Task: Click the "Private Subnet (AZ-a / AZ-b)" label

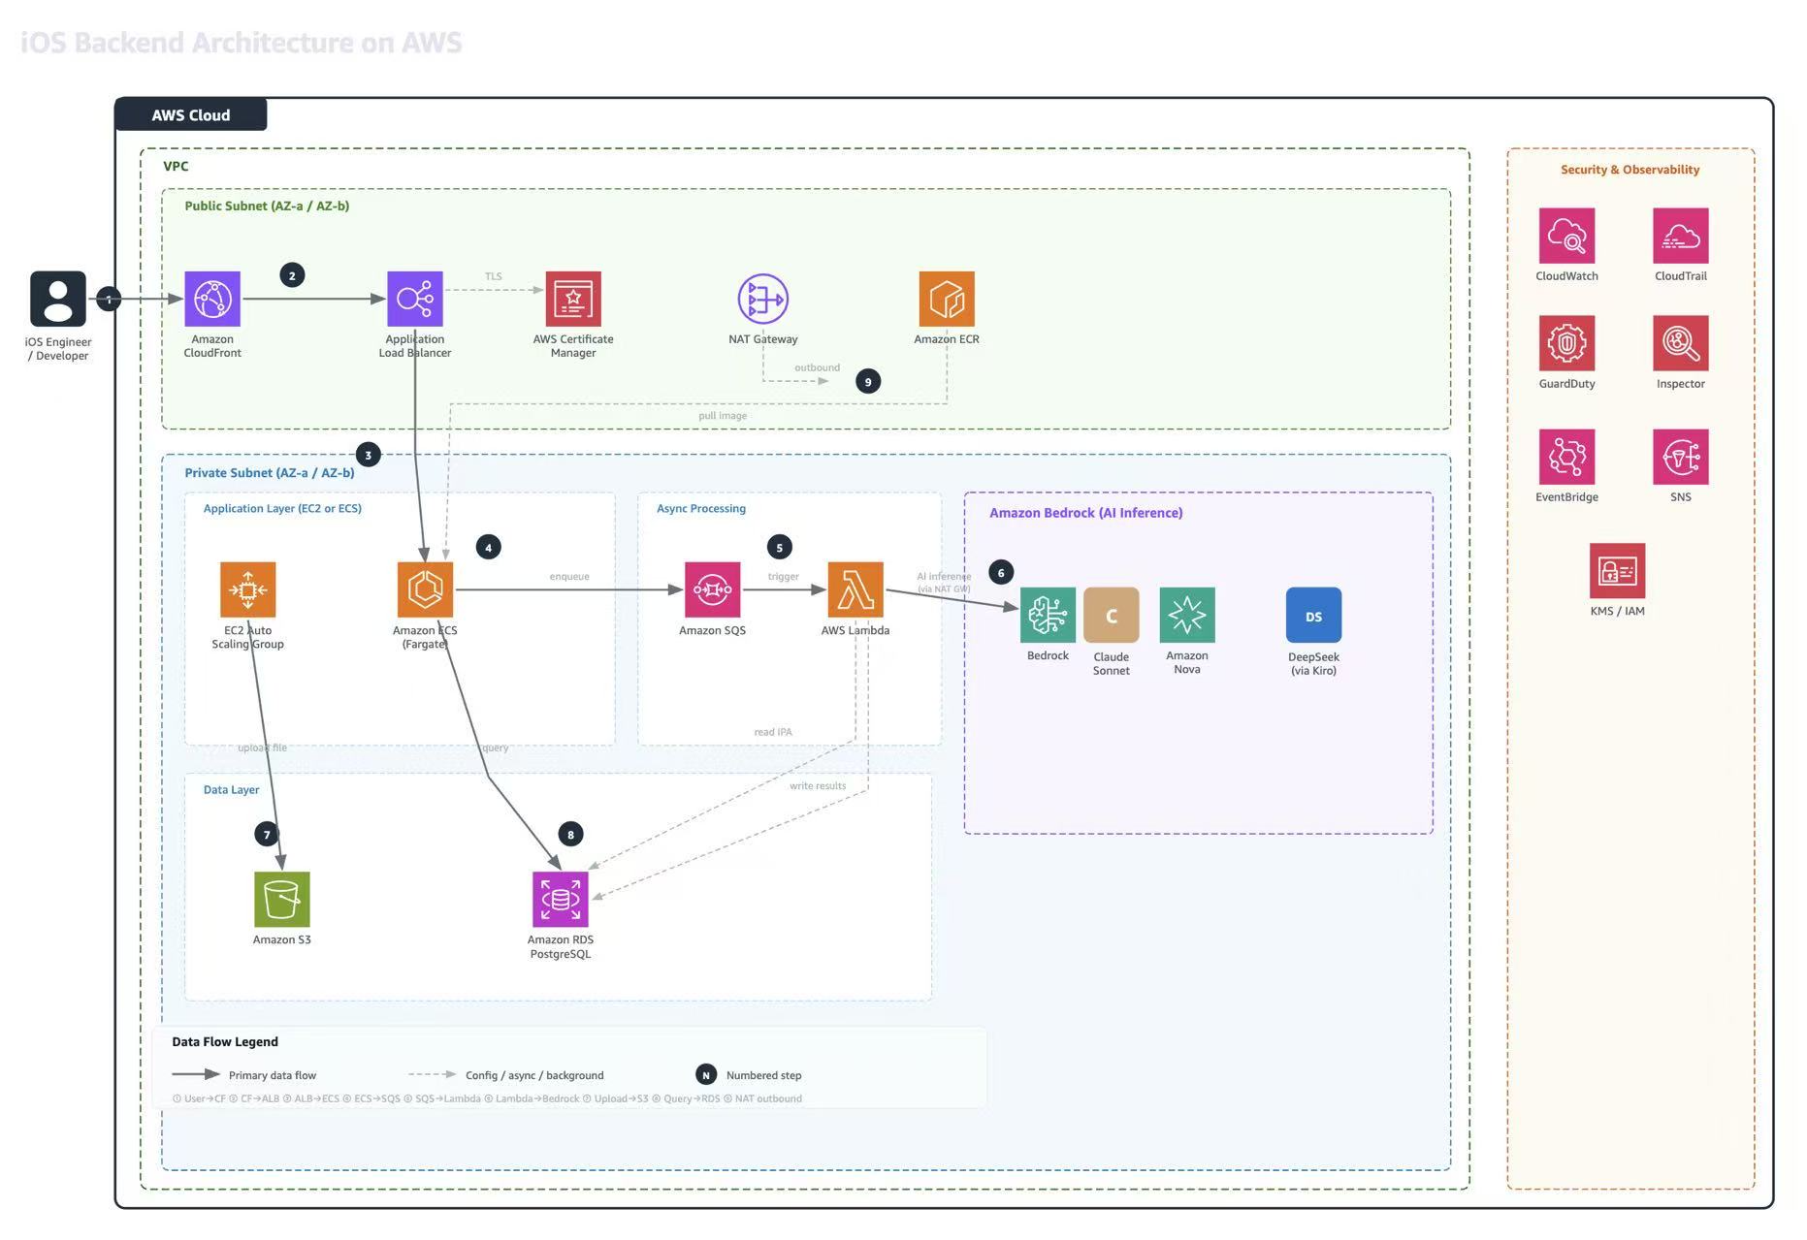Action: point(270,473)
